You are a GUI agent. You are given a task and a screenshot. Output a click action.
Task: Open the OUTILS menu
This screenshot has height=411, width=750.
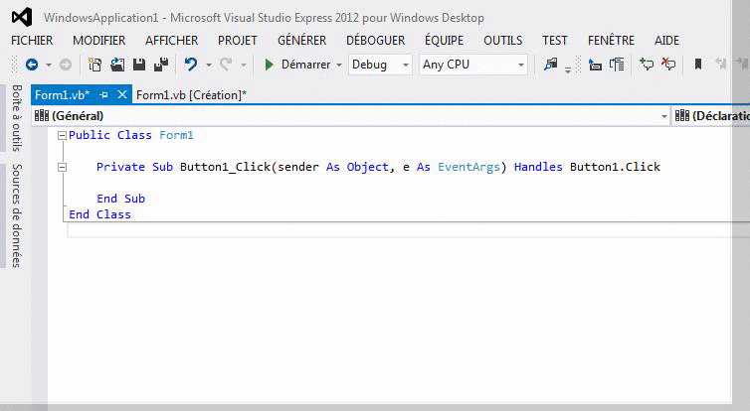pyautogui.click(x=502, y=41)
